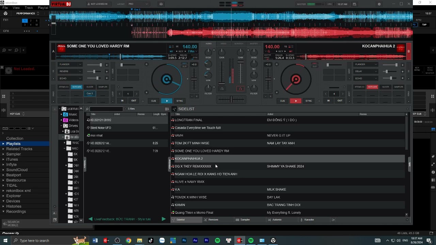Click the crossfader between the decks

pos(231,99)
